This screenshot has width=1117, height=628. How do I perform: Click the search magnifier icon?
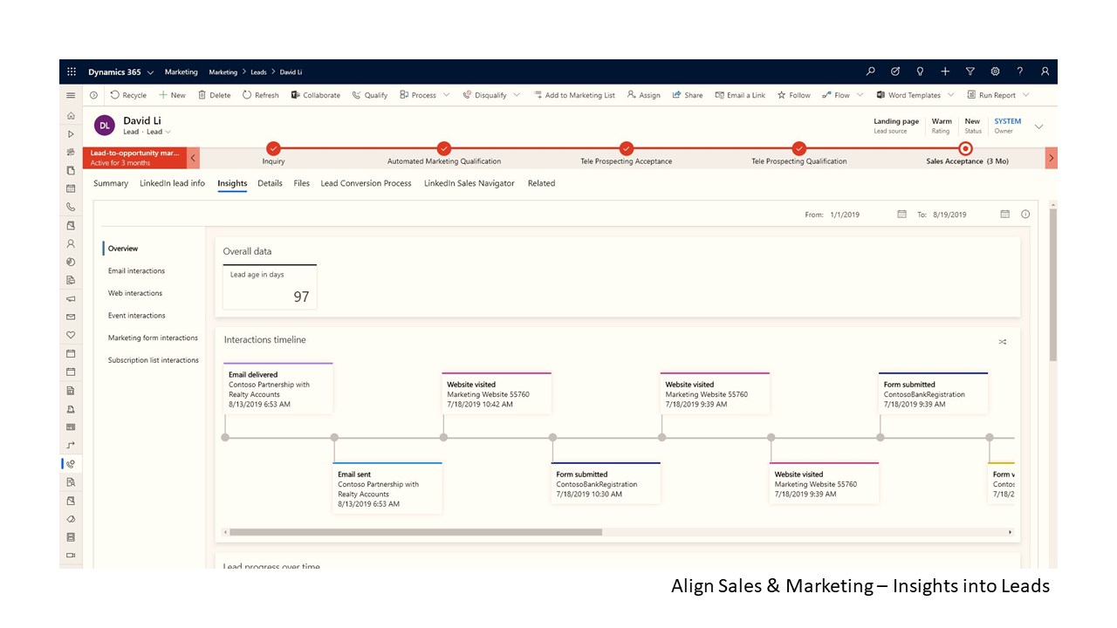click(870, 72)
